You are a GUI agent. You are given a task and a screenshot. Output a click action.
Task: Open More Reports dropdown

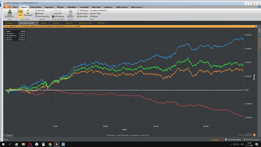[x=70, y=13]
